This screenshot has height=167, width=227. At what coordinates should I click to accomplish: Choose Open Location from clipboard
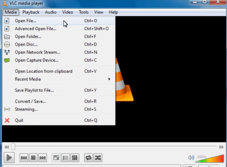pos(59,71)
